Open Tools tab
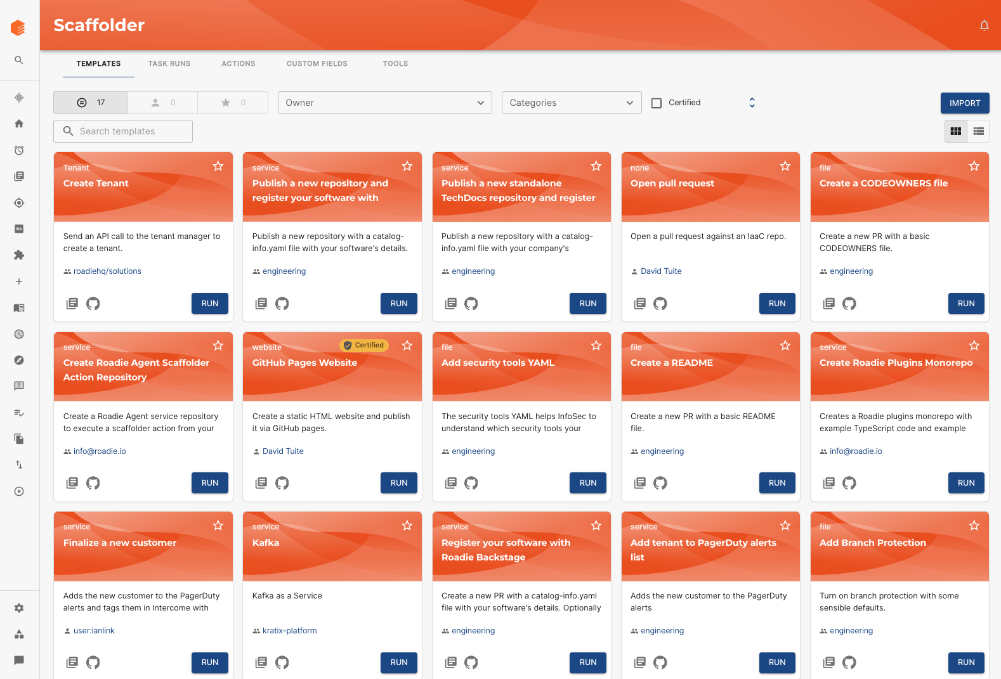This screenshot has height=679, width=1001. pyautogui.click(x=395, y=63)
